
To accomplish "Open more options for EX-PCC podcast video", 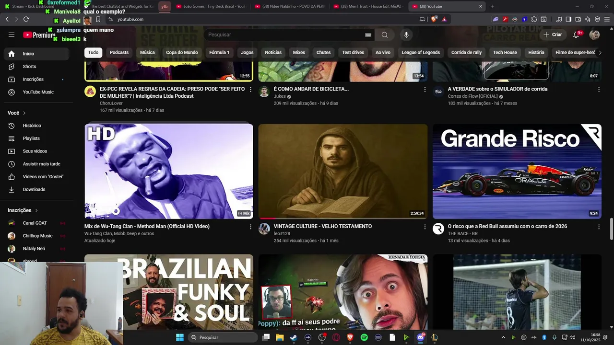I will [250, 89].
